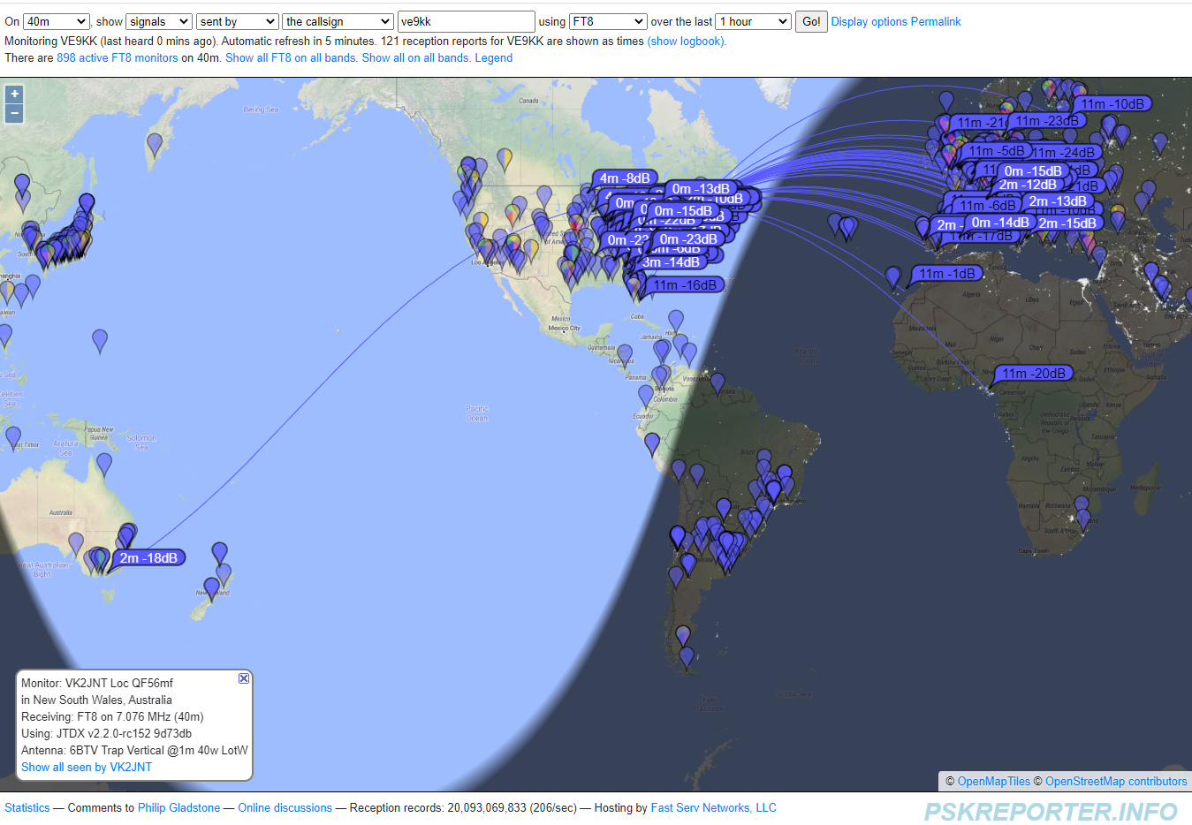1192x825 pixels.
Task: Open the FT8 mode dropdown
Action: pos(608,21)
